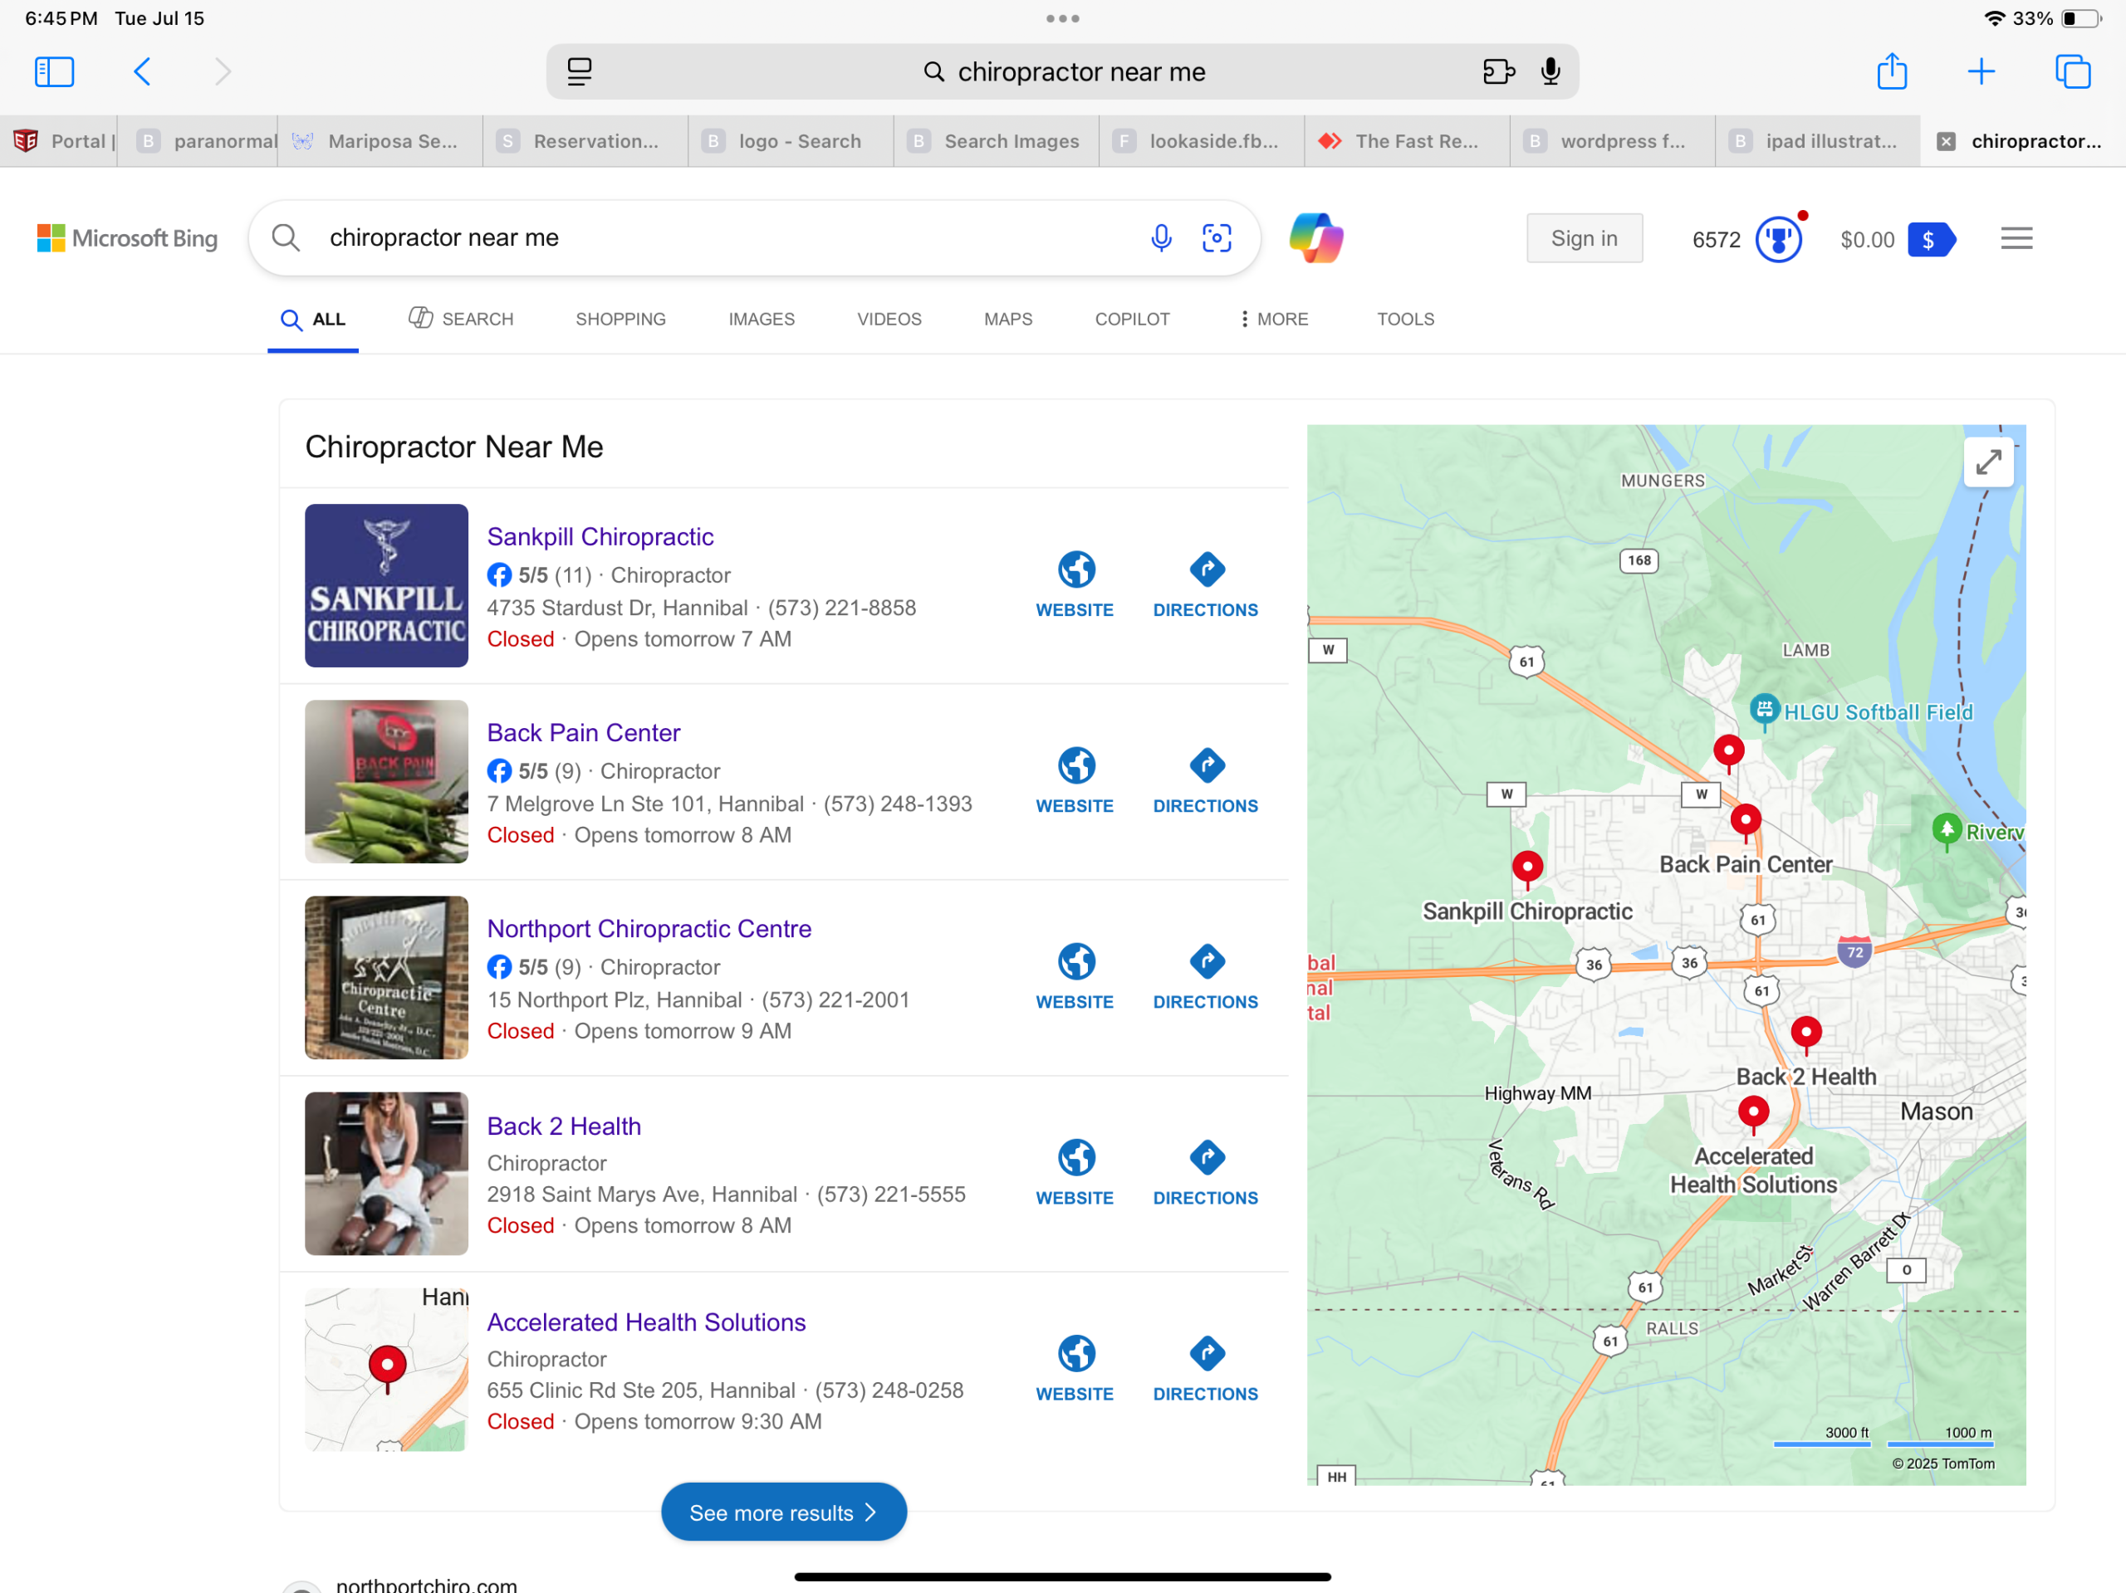
Task: Show Safari sidebar panel
Action: [x=54, y=72]
